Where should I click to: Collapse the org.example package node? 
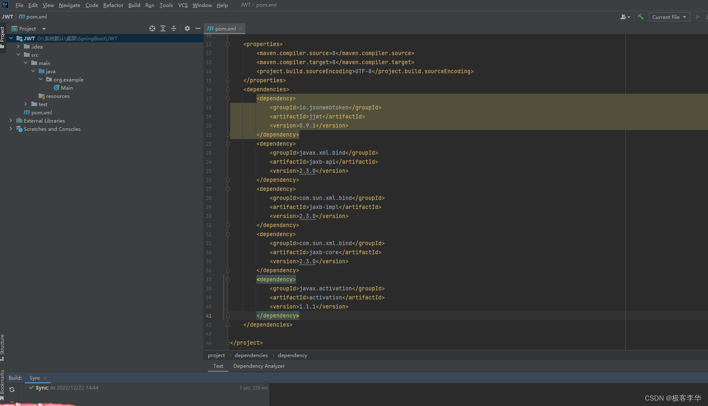pyautogui.click(x=40, y=79)
